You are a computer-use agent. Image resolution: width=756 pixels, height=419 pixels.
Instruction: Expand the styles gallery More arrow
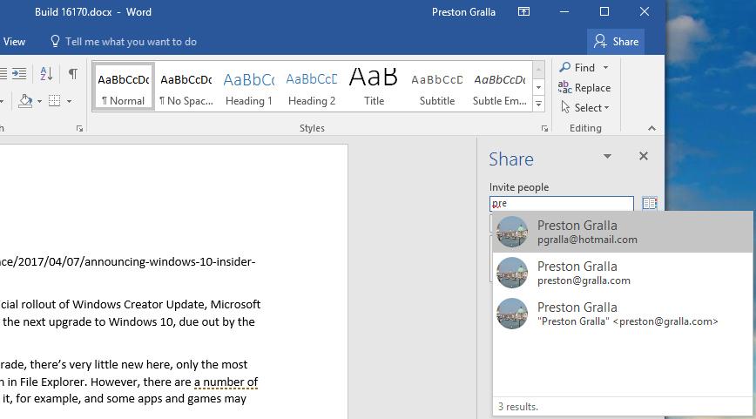(x=538, y=104)
